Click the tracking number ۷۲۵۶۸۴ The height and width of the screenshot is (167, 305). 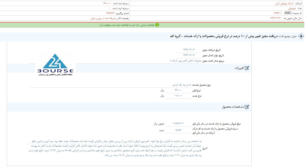[x=110, y=13]
